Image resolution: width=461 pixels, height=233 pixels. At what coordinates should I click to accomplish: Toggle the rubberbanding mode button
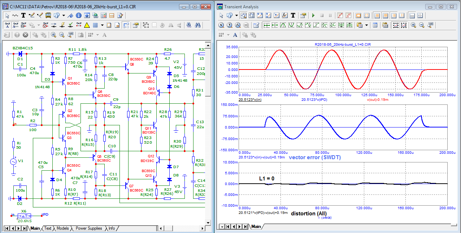point(126,25)
